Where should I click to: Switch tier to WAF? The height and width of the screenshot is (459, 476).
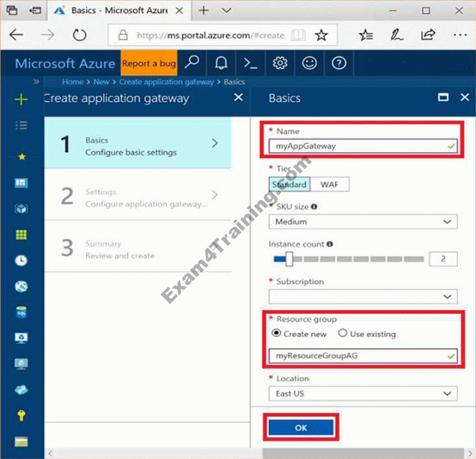329,185
